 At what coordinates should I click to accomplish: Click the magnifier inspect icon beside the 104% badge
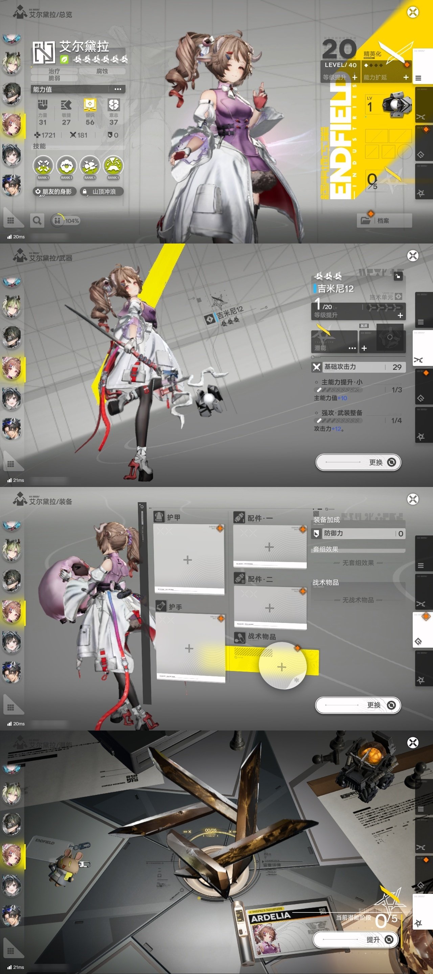[37, 221]
